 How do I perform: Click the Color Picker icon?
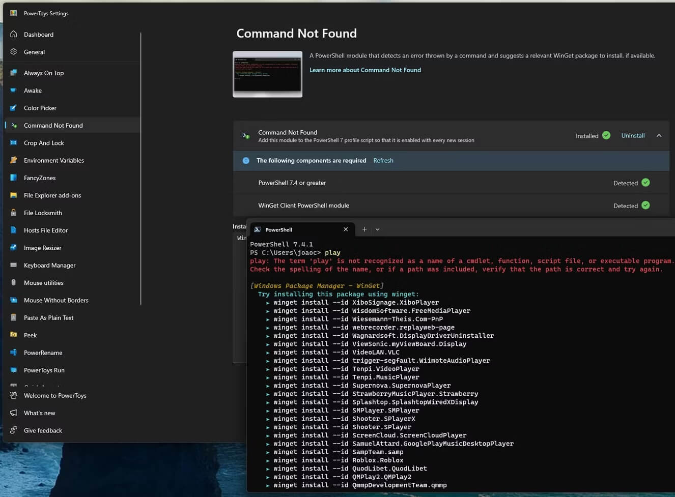14,108
